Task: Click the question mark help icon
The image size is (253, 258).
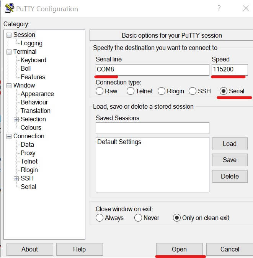Action: click(219, 8)
